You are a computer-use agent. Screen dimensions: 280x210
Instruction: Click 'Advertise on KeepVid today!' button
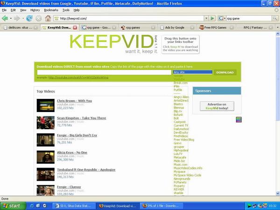click(x=217, y=106)
